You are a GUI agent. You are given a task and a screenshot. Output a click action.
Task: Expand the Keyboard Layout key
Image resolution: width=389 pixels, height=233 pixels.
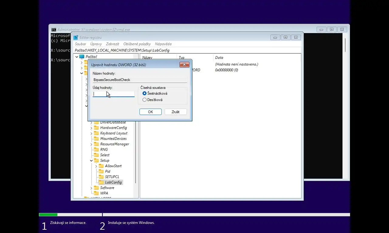91,133
